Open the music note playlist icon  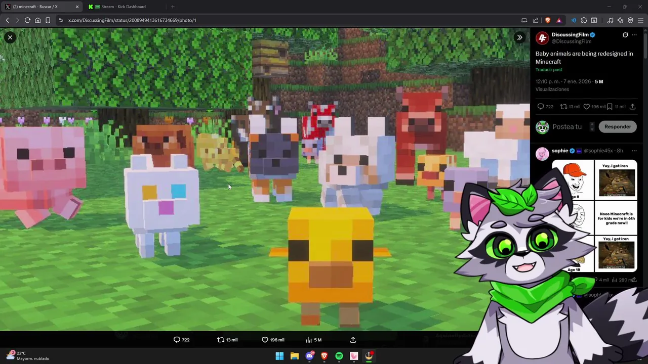point(610,20)
